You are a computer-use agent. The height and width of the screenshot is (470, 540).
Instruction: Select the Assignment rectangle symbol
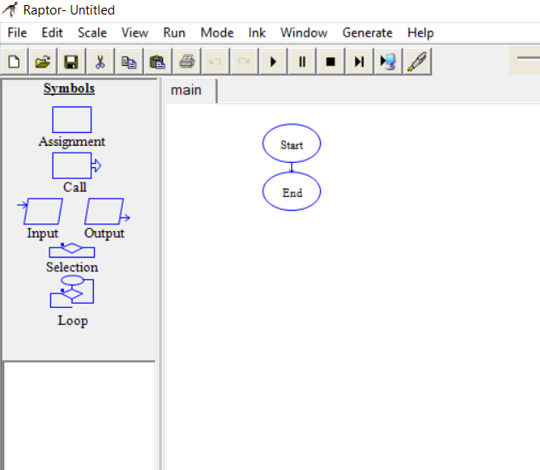coord(72,119)
